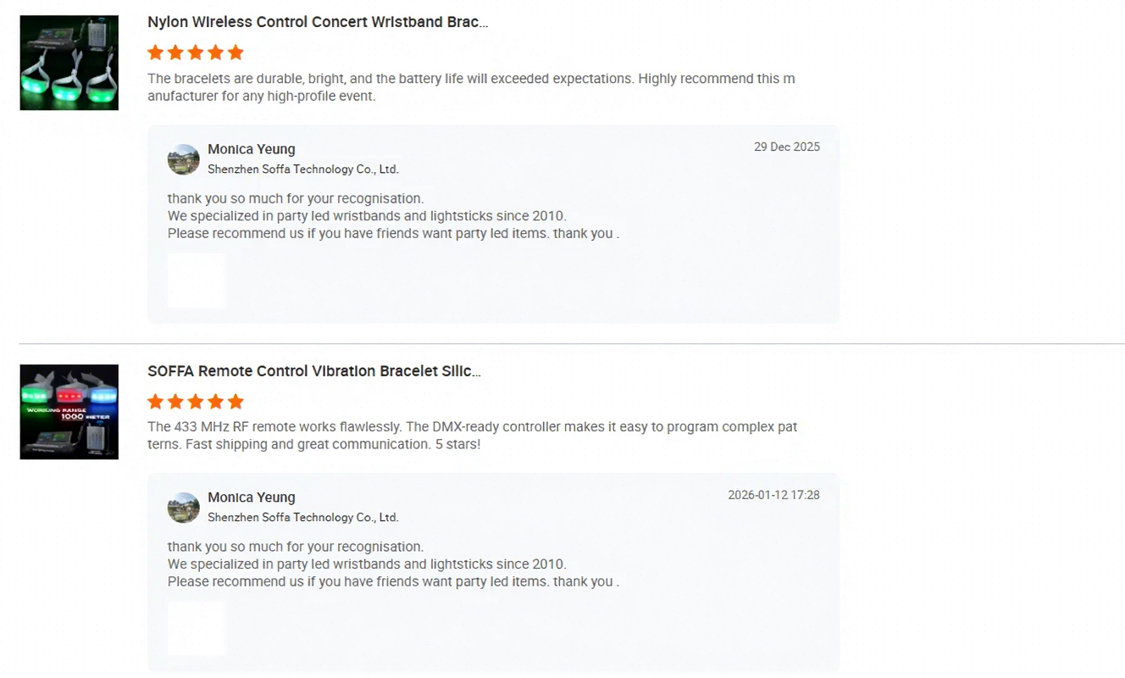This screenshot has width=1125, height=678.
Task: Click Monica Yeung's avatar in the 29 Dec 2025 reply
Action: [184, 159]
